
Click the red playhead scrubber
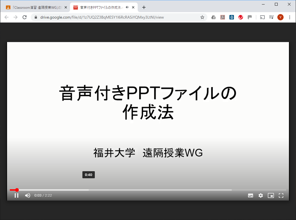click(x=17, y=190)
